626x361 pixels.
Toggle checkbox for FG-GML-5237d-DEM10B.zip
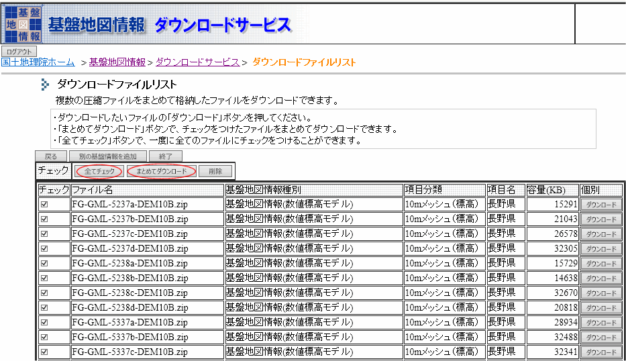(x=44, y=248)
